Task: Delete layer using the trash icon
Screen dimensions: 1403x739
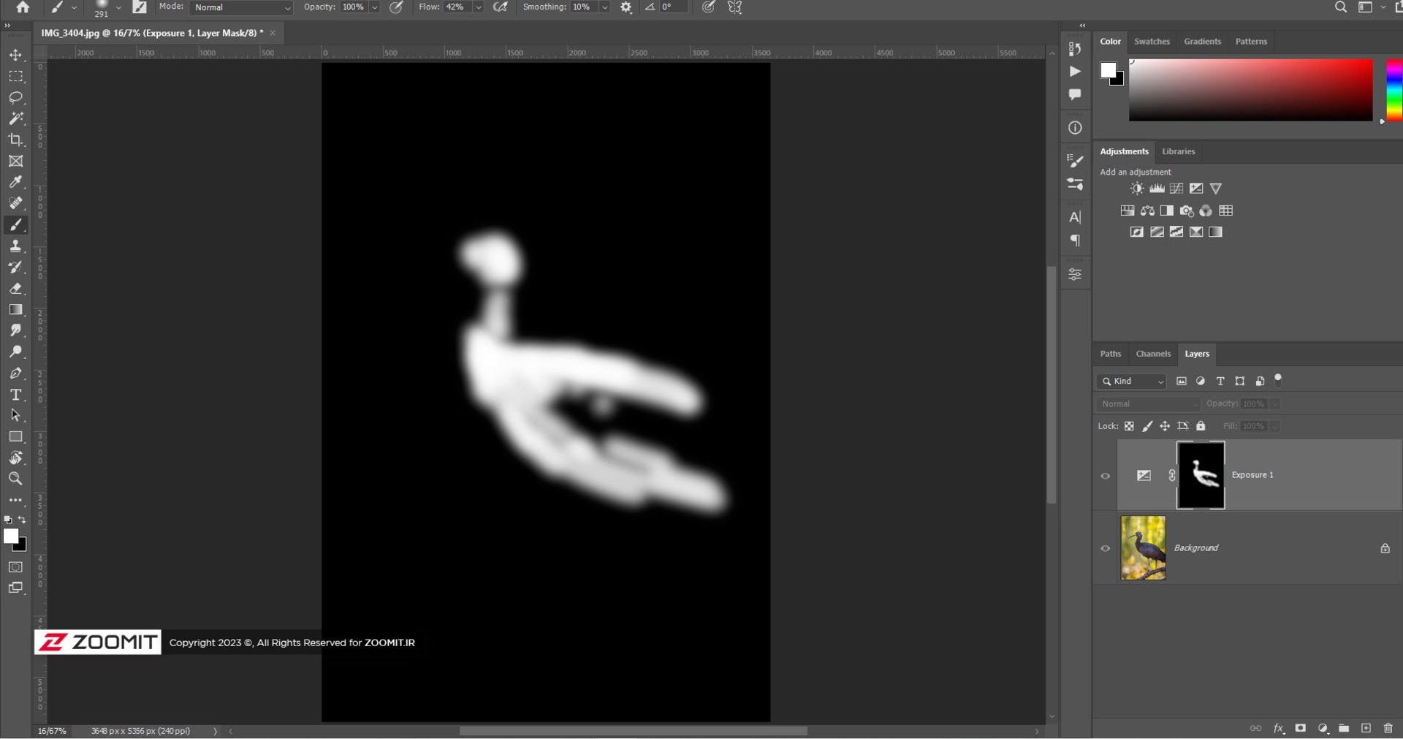Action: [1388, 728]
